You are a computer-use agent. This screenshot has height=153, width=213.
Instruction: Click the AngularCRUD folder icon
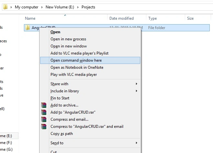click(28, 27)
